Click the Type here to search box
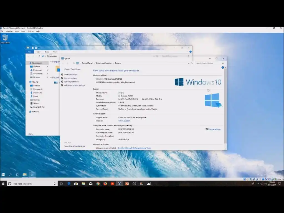Image resolution: width=284 pixels, height=213 pixels. (x=32, y=184)
